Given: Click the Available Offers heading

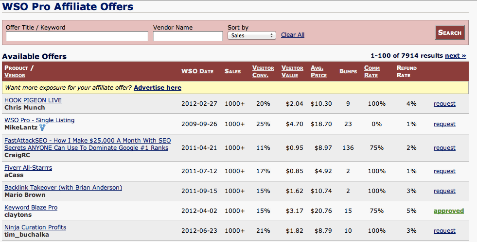Looking at the screenshot, I should [34, 56].
